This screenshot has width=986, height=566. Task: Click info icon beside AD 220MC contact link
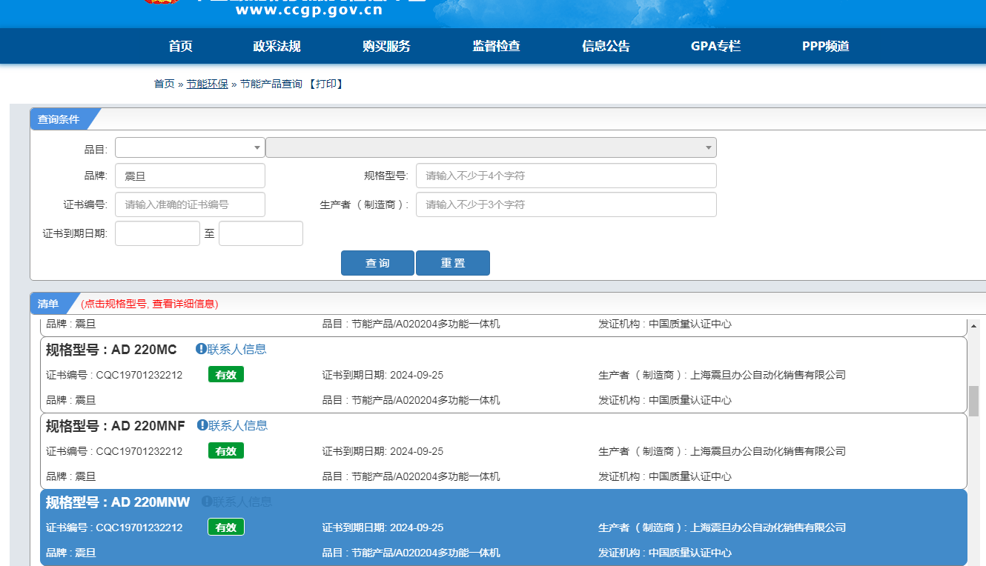pos(201,349)
